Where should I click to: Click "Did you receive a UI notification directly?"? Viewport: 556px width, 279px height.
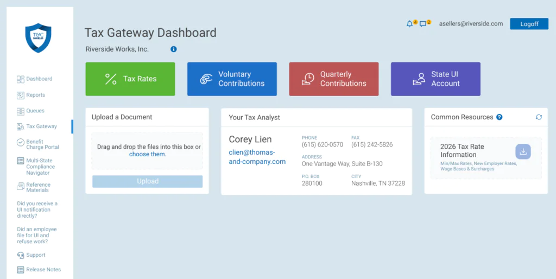pos(37,210)
